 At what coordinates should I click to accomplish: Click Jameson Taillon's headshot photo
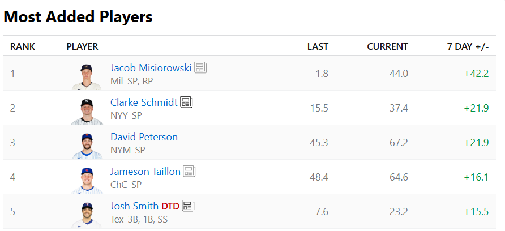pos(87,179)
